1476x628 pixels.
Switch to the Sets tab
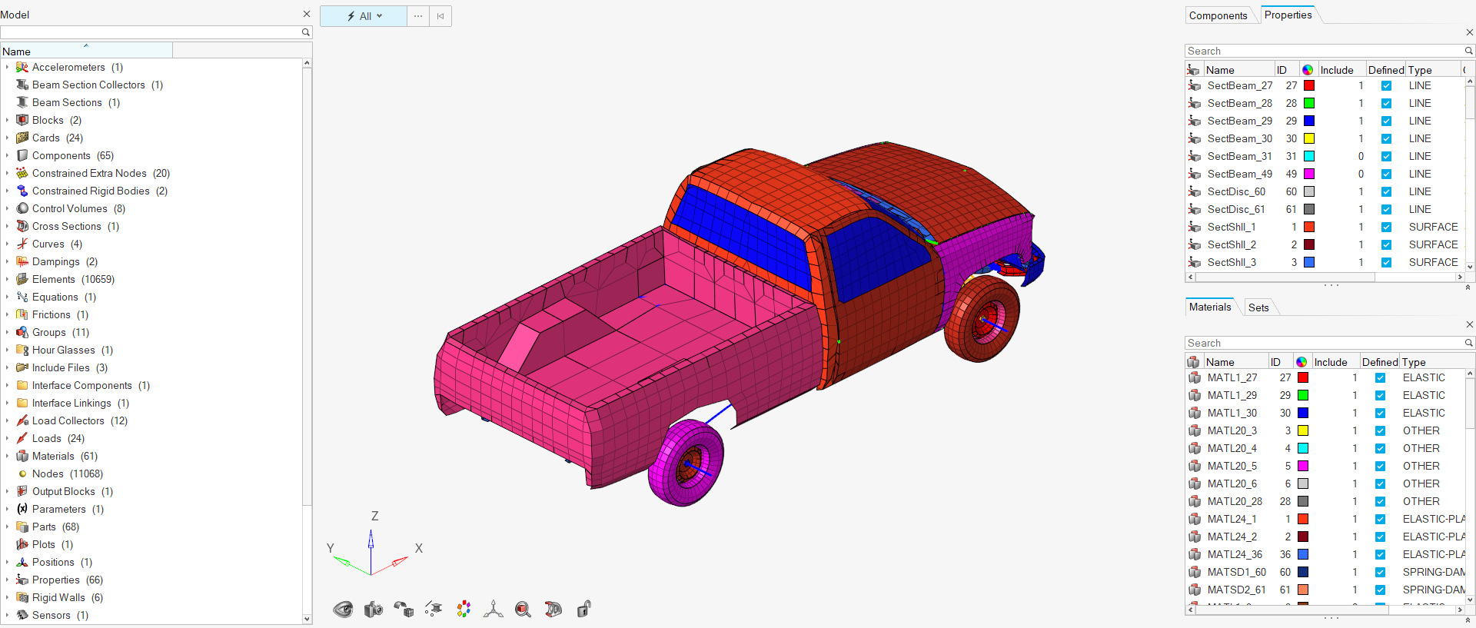[1258, 307]
